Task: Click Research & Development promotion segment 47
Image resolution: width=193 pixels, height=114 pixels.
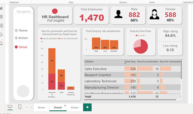Action: [52, 82]
